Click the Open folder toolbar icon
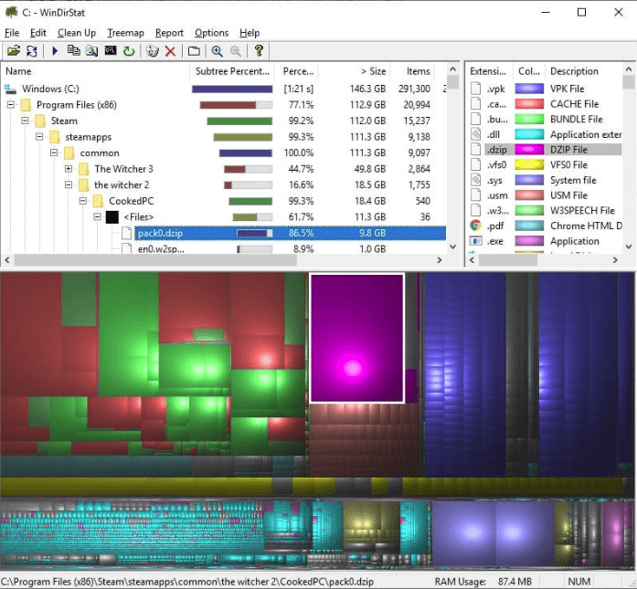Screen dimensions: 637x589 click(14, 51)
